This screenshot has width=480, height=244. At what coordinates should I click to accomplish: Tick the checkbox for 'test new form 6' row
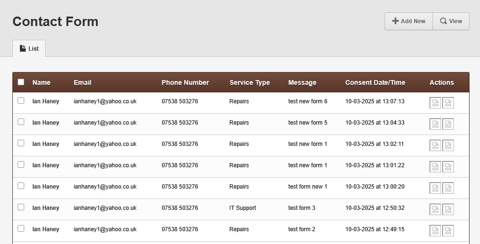tap(21, 100)
